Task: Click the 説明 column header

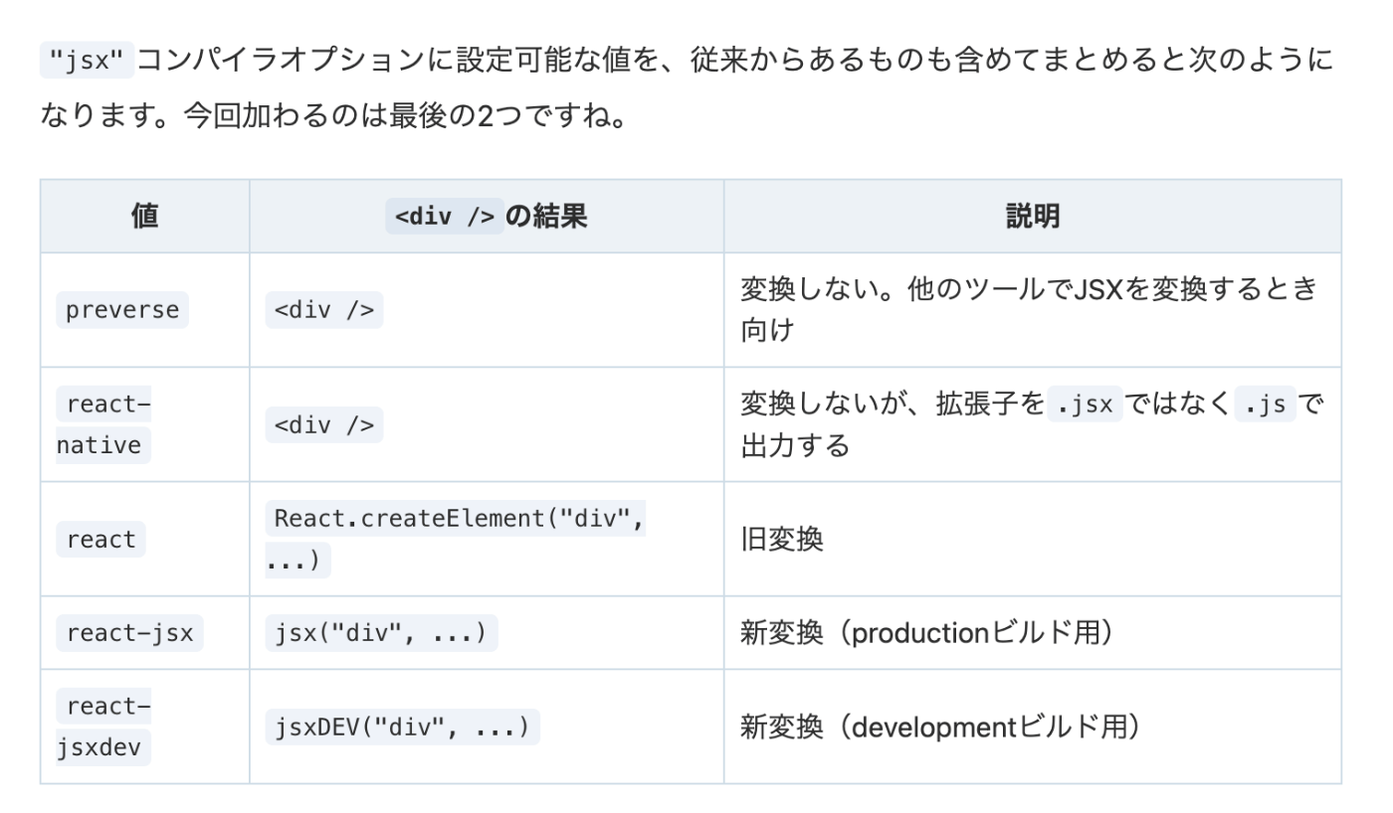Action: coord(1032,217)
